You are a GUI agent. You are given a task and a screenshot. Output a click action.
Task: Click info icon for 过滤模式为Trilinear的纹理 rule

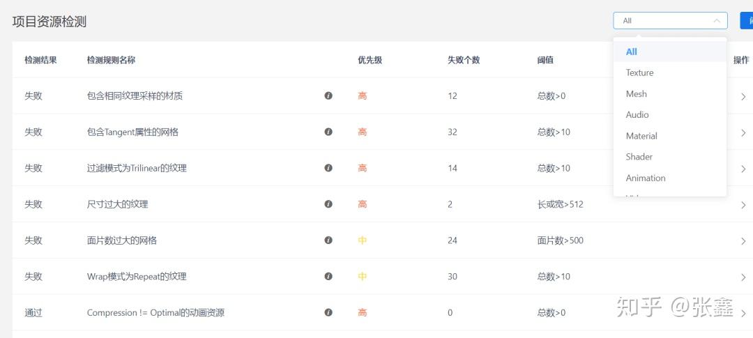tap(328, 168)
